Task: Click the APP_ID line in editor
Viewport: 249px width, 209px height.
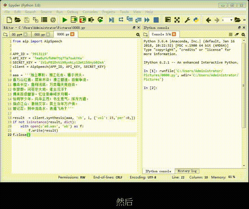Action: pyautogui.click(x=30, y=54)
